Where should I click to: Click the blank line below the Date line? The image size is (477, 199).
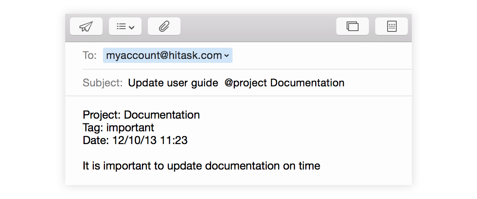[x=159, y=153]
